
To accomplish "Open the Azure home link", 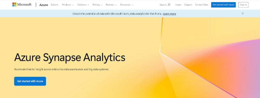I will (44, 5).
